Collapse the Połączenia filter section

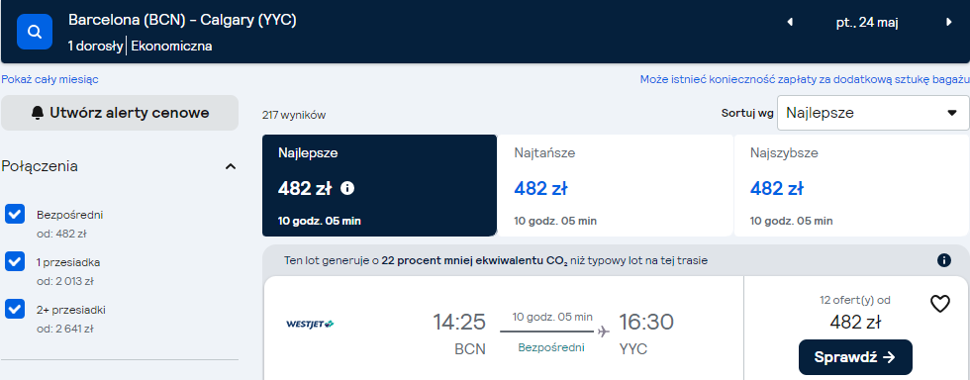(231, 166)
